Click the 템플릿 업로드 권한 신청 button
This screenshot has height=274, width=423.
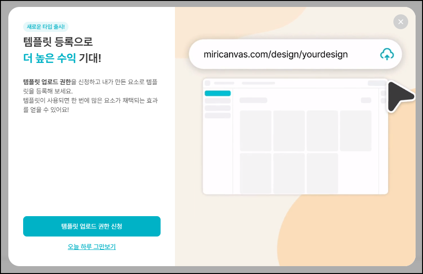[x=92, y=226]
